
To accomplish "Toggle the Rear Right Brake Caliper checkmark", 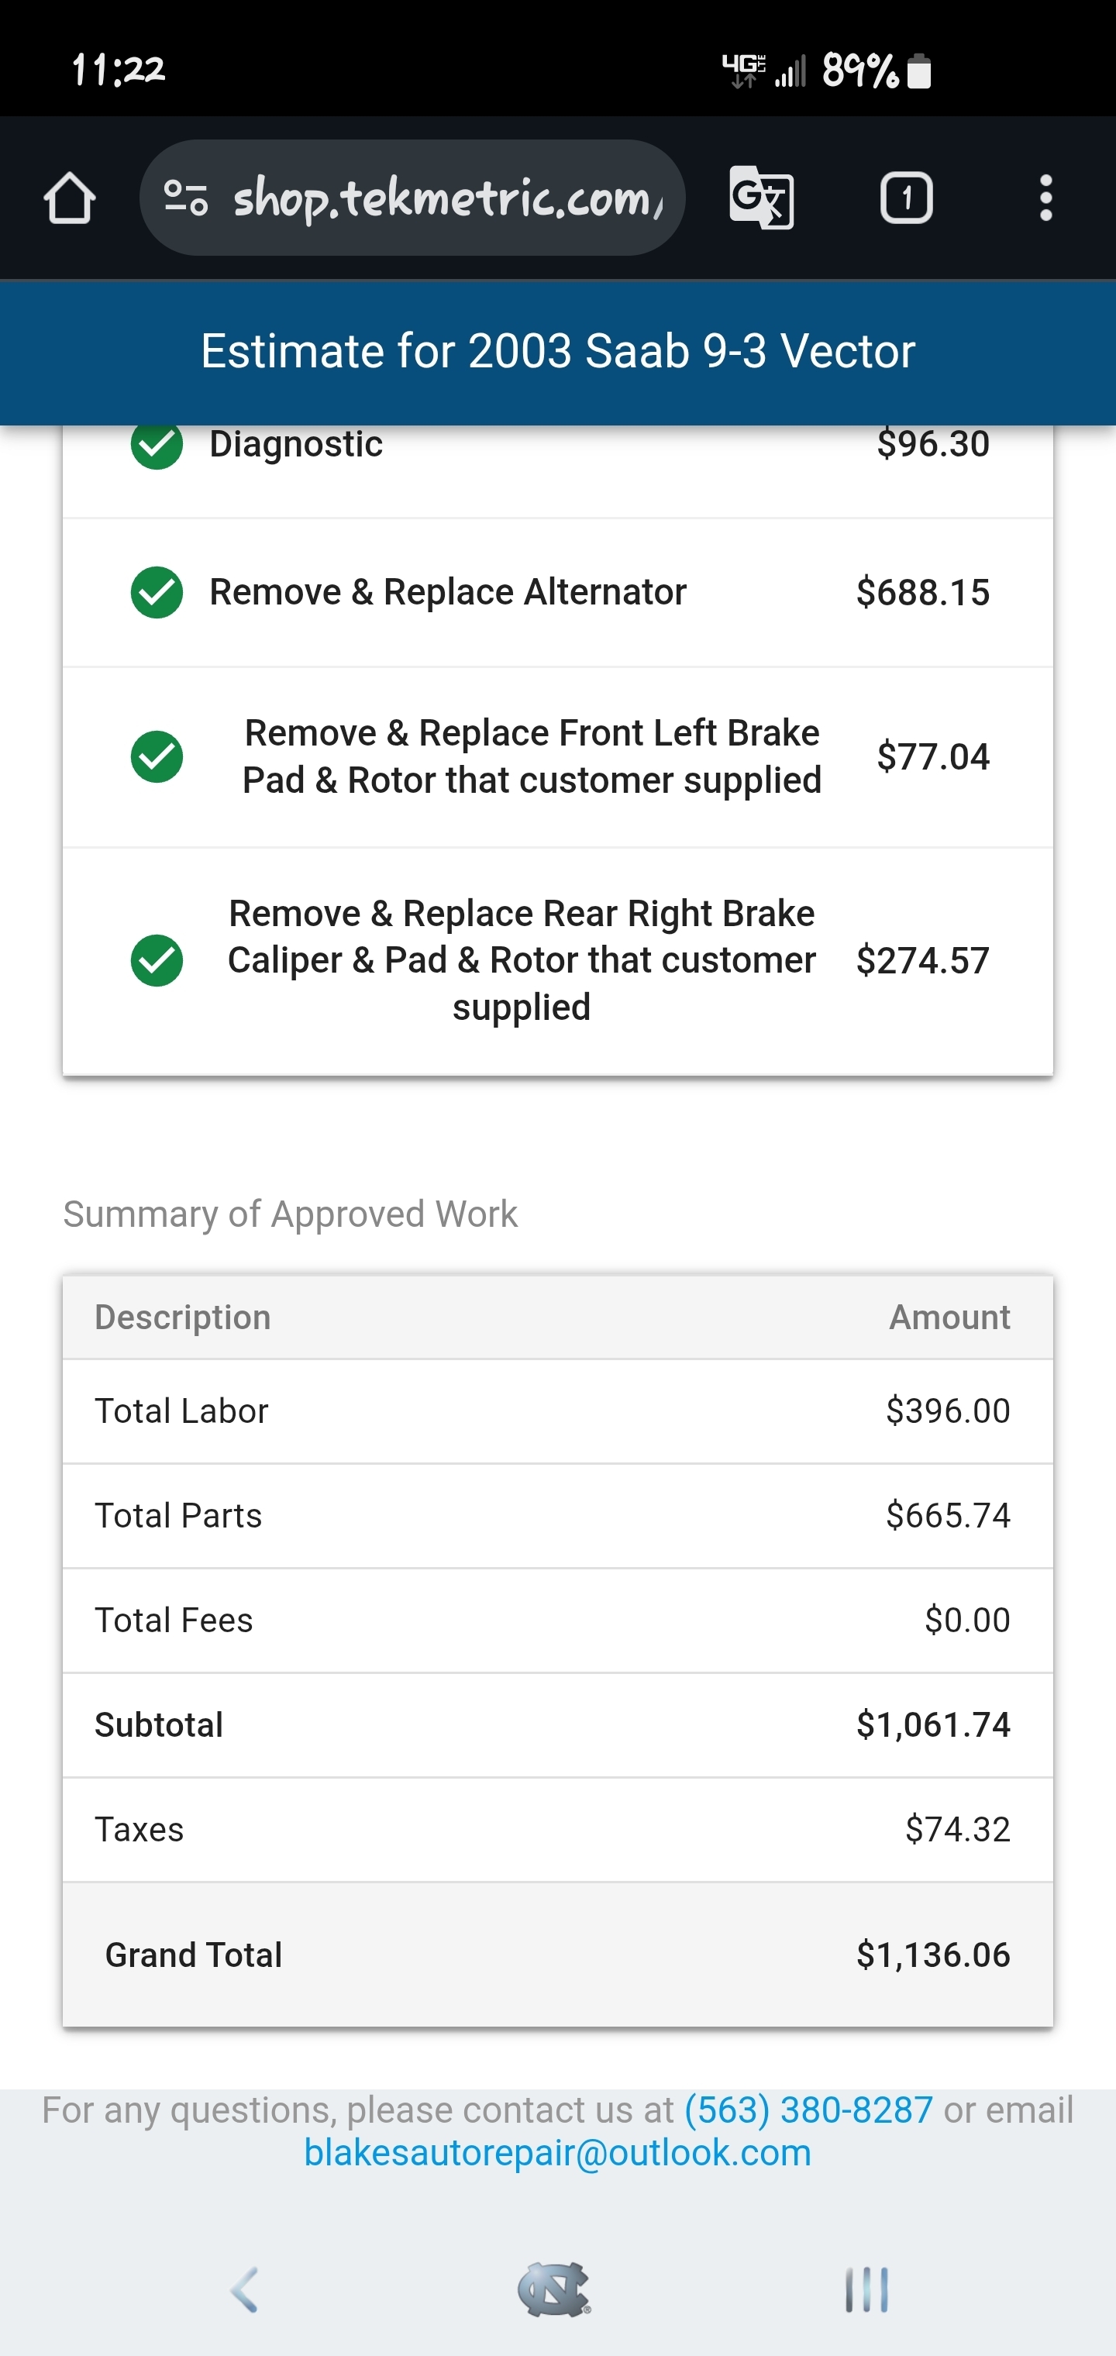I will [x=157, y=960].
